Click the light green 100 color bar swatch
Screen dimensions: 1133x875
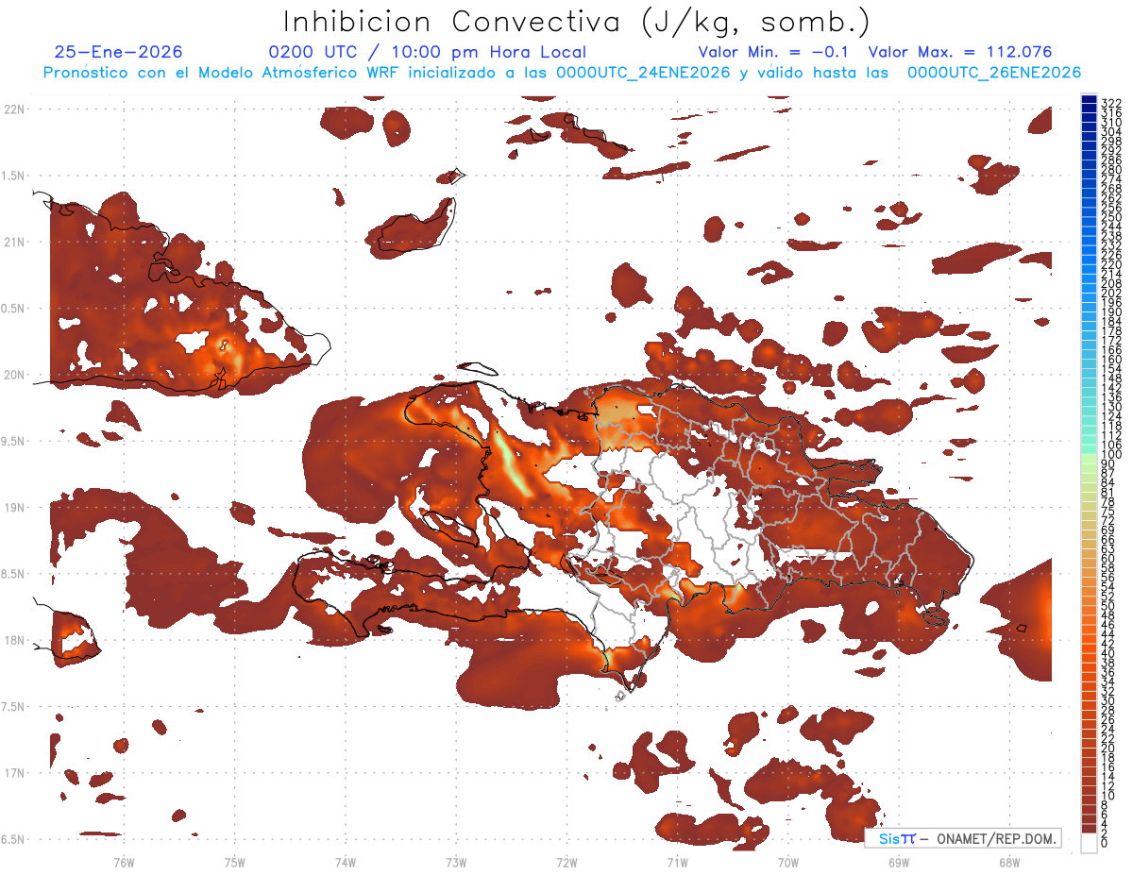click(x=1089, y=459)
